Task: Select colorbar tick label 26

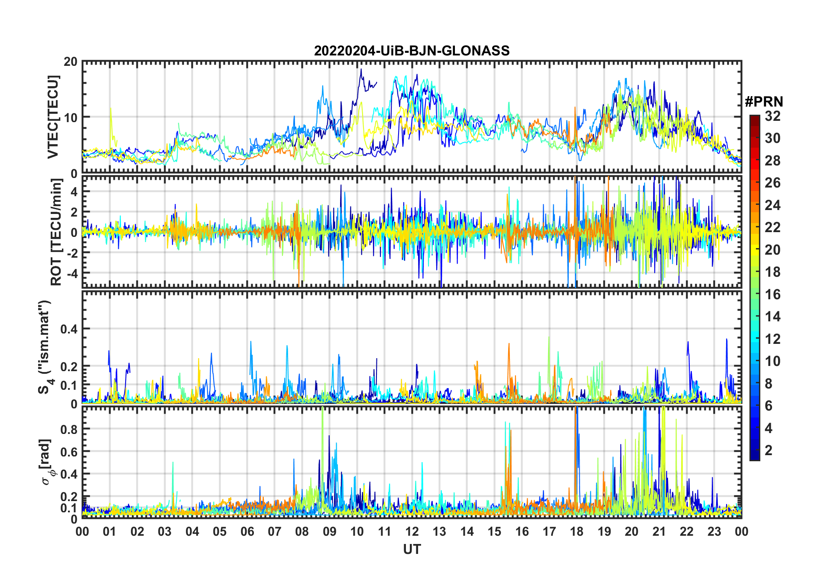Action: point(772,183)
